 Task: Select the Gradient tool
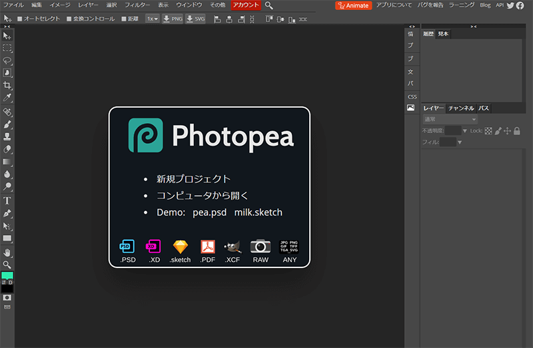tap(7, 162)
